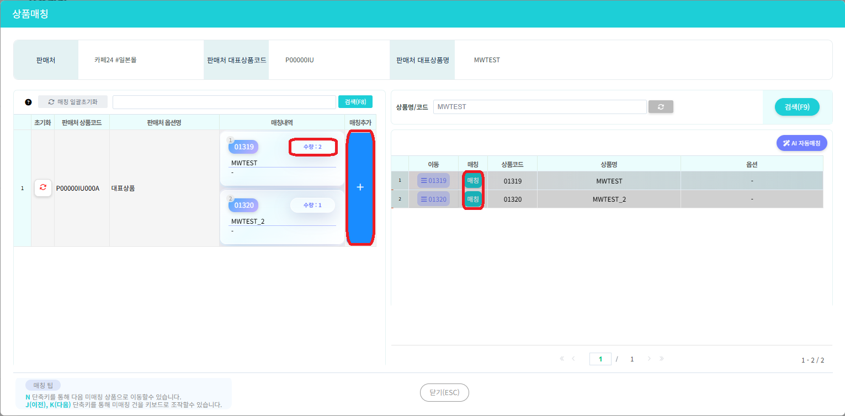Select the MWTEST_2 product name cell in results

609,199
